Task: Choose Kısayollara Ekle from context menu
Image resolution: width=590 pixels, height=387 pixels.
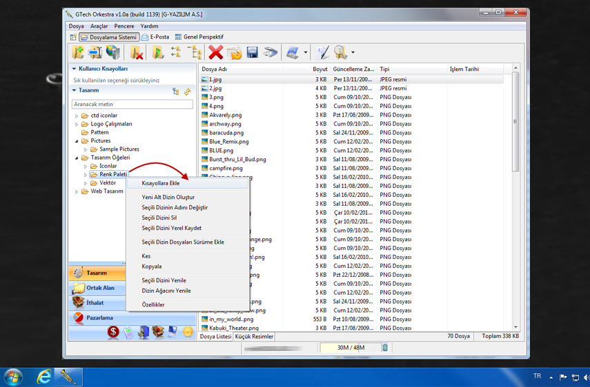Action: tap(161, 184)
